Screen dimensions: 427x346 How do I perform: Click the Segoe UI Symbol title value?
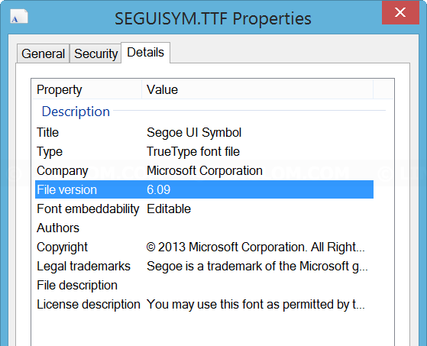tap(194, 133)
